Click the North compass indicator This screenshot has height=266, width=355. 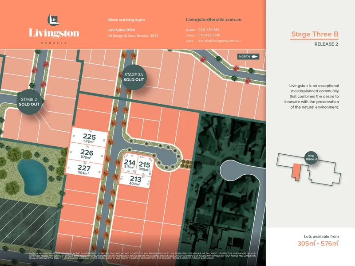tap(248, 57)
